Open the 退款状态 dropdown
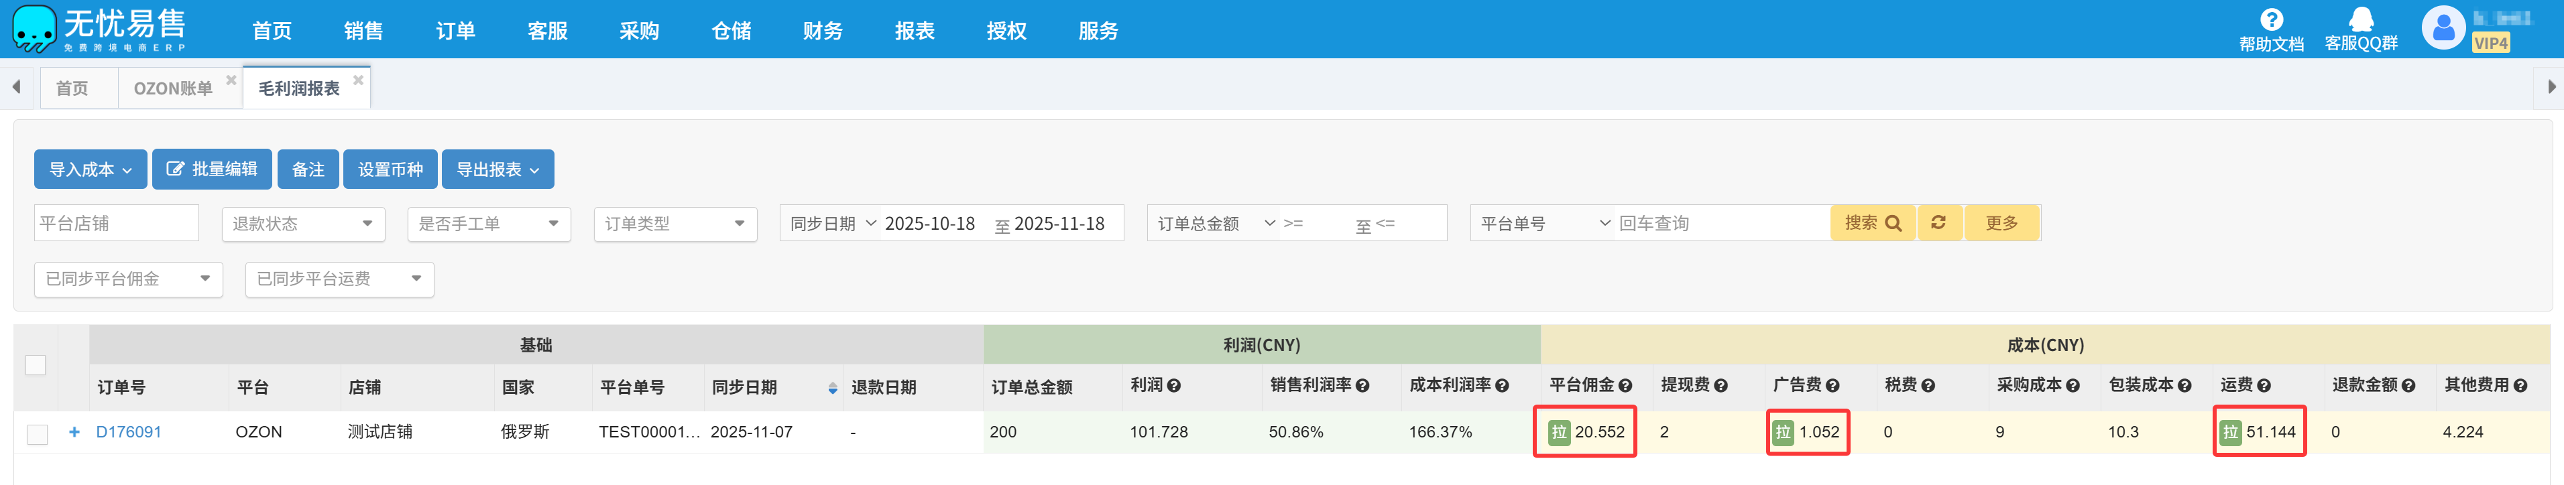The image size is (2564, 485). 302,224
